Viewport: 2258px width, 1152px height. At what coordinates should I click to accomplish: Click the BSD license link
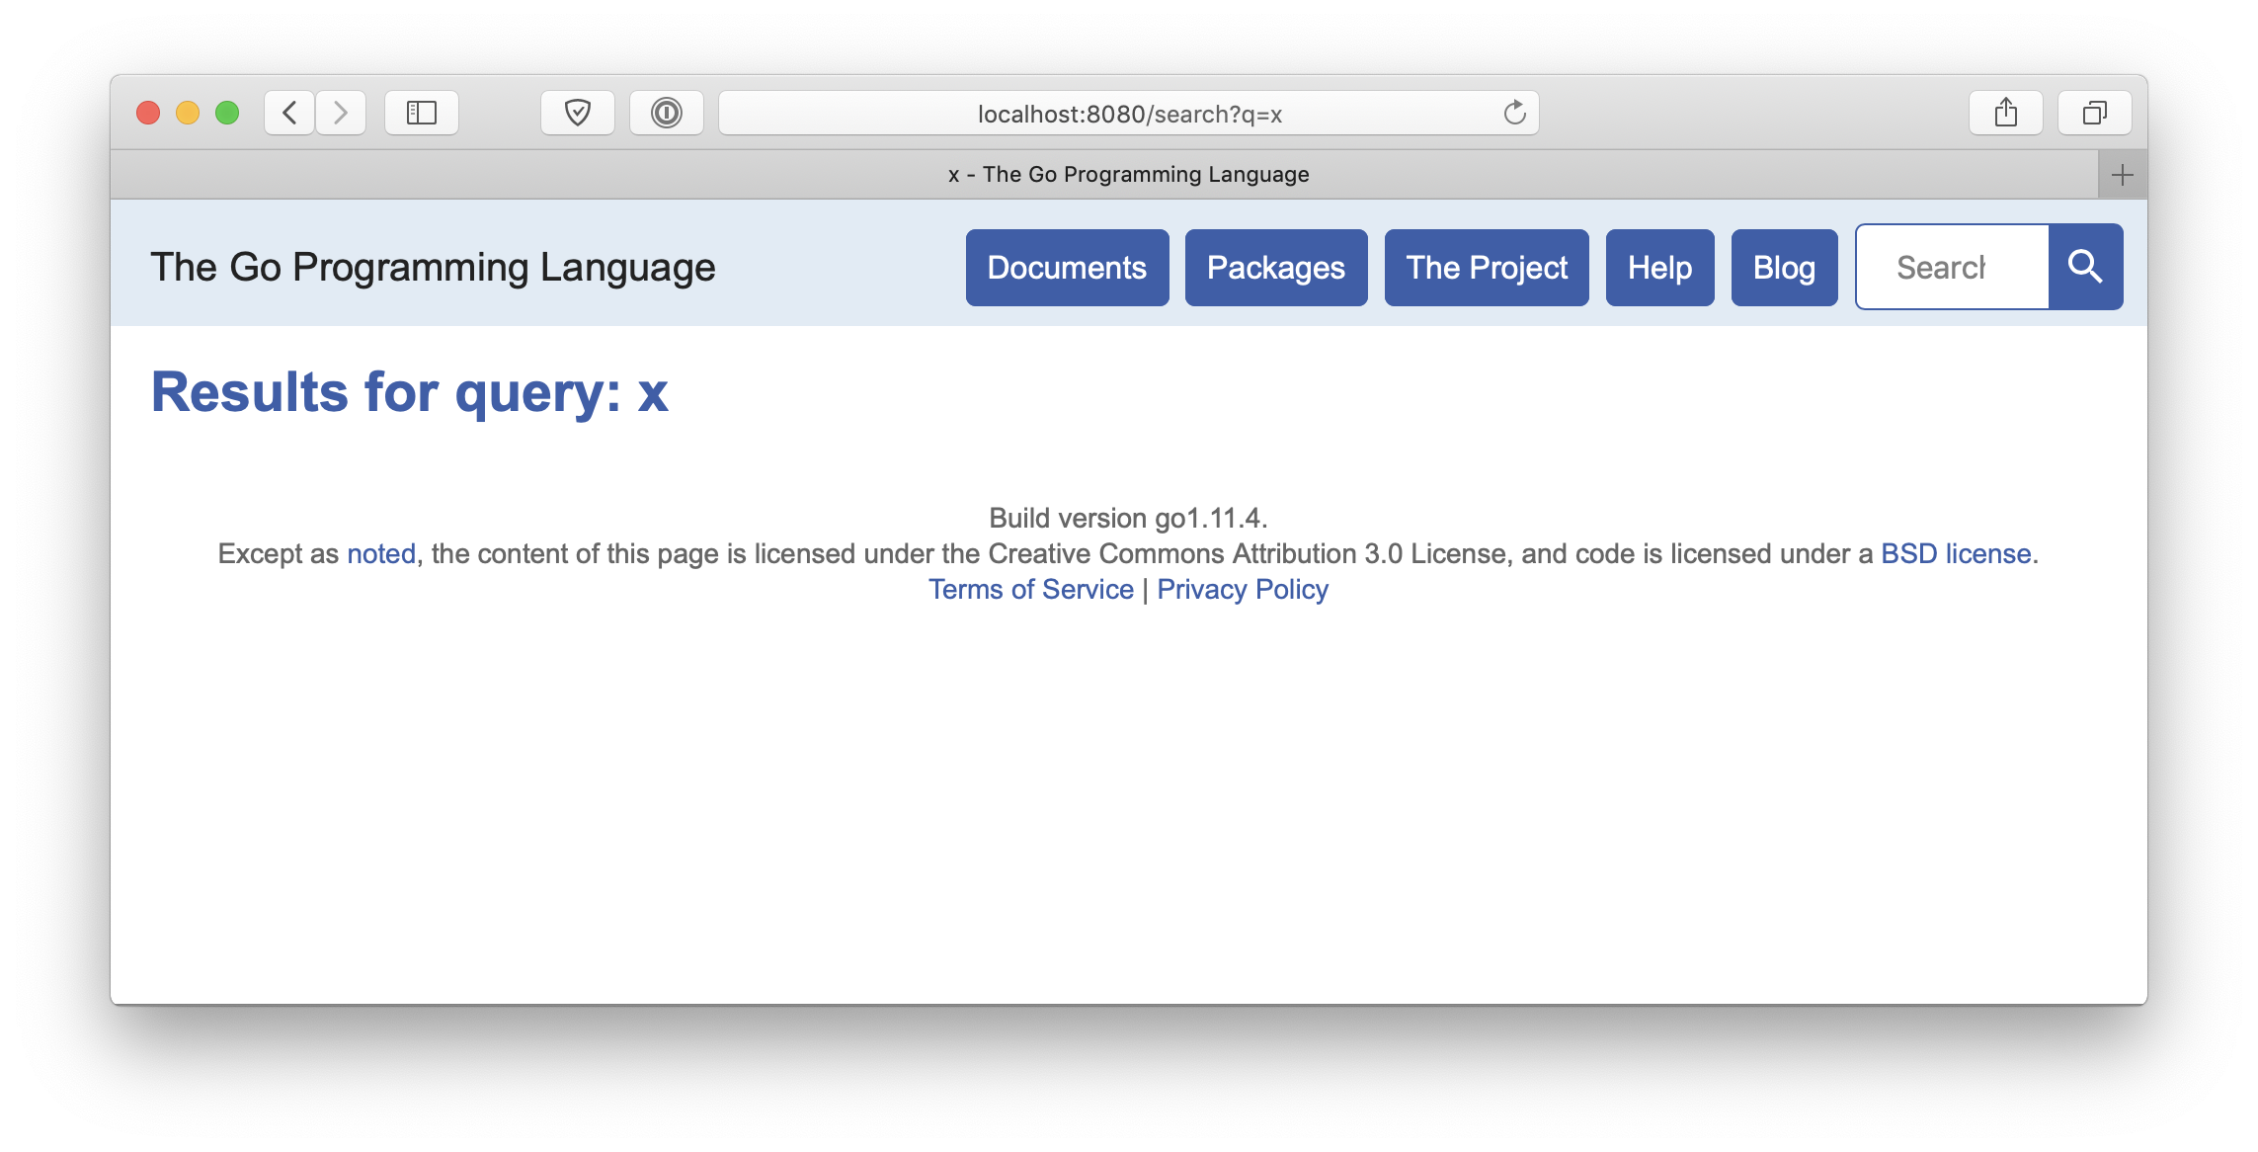pyautogui.click(x=1955, y=553)
